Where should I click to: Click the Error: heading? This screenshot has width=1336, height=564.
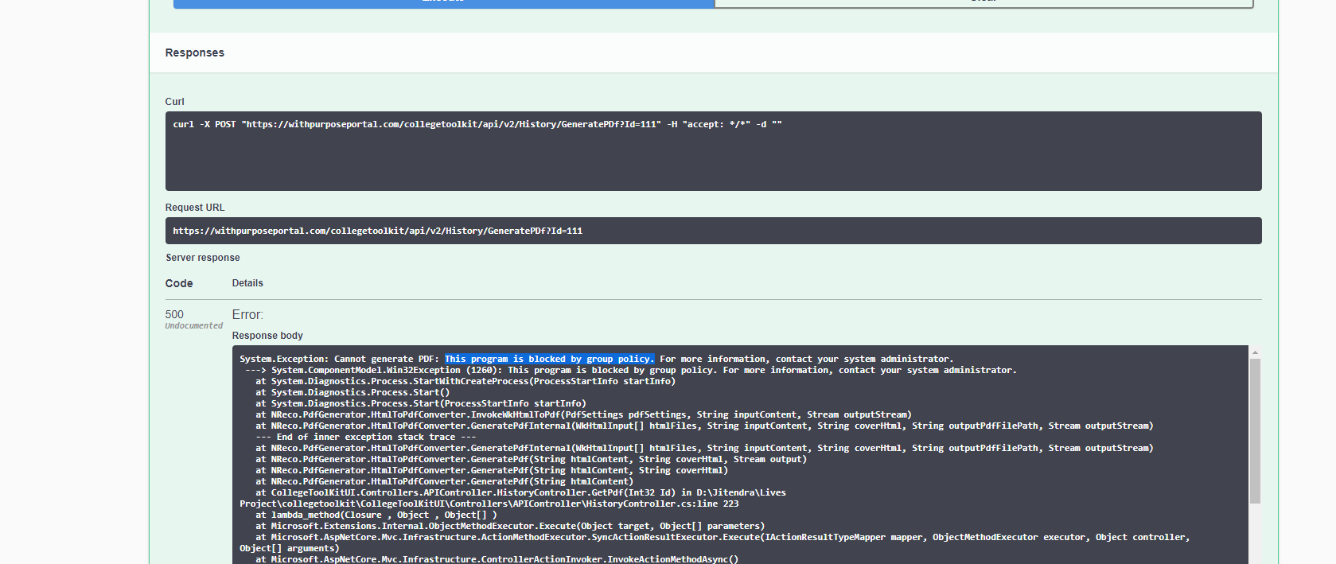click(247, 315)
